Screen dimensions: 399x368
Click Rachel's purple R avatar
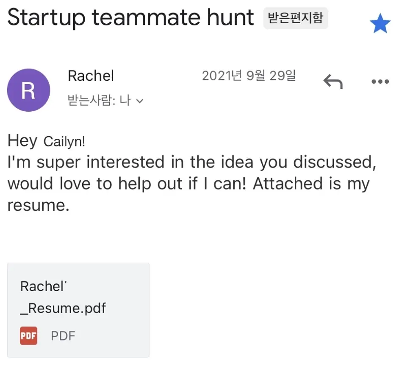(x=28, y=90)
